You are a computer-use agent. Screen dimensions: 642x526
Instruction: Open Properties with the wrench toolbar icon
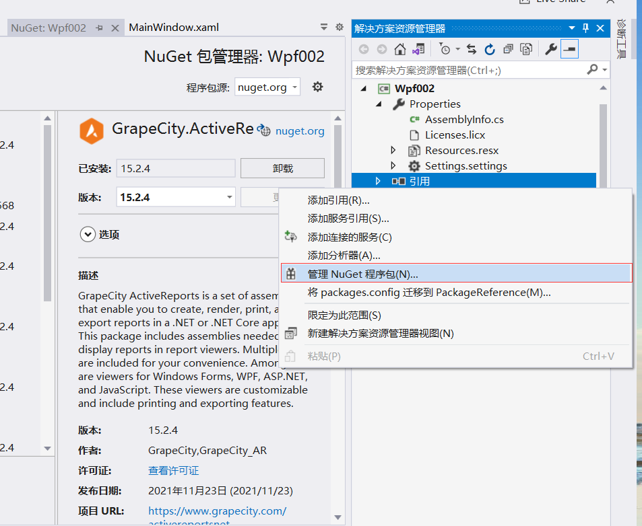point(550,50)
